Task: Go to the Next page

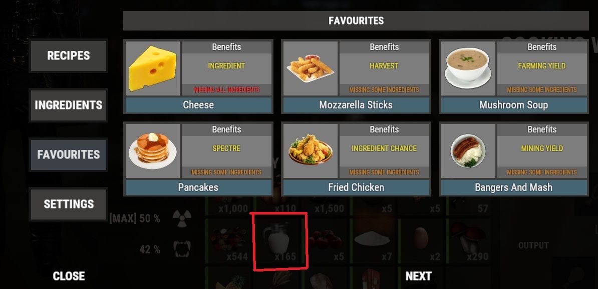Action: click(x=418, y=276)
